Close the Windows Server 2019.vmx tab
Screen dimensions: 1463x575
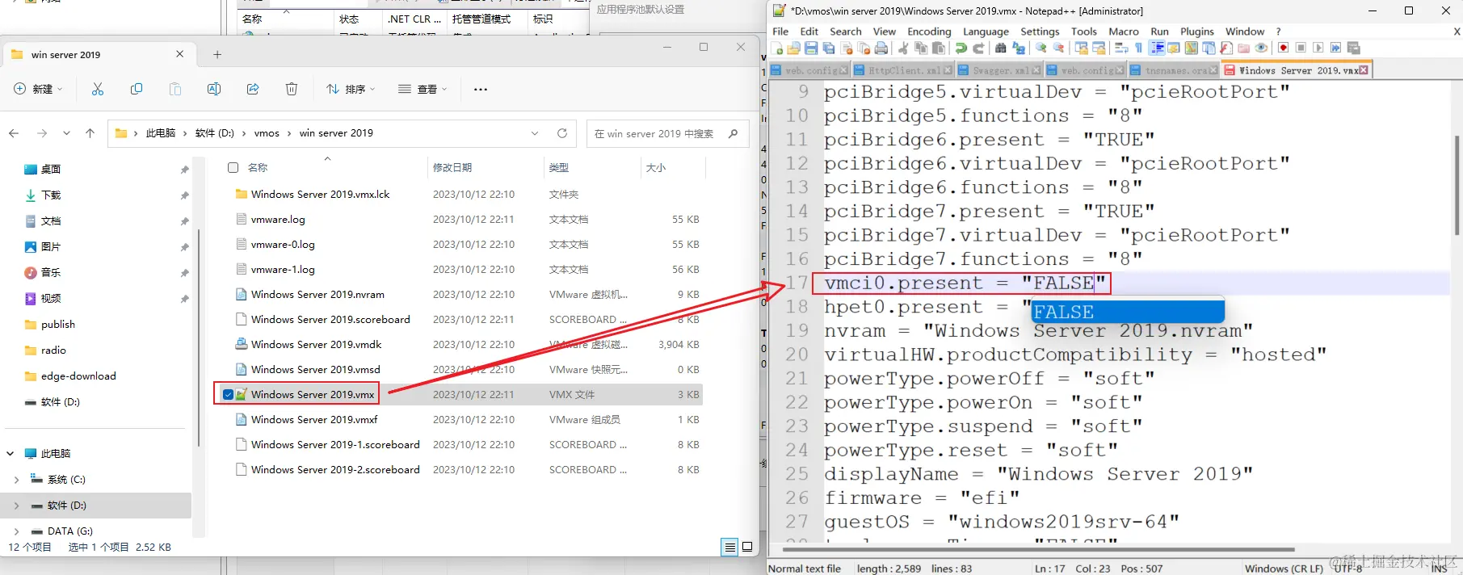click(x=1364, y=70)
